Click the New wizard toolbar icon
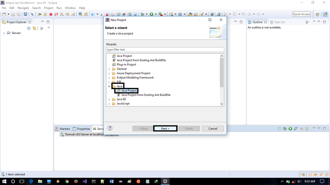 [x=4, y=14]
